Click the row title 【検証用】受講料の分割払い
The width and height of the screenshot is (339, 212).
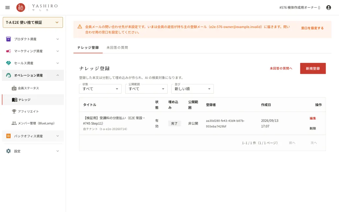[x=114, y=121]
